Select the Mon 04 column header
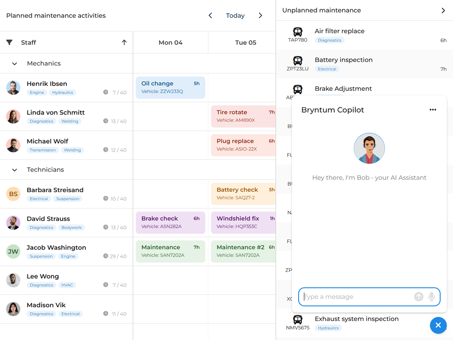The image size is (453, 340). click(x=170, y=42)
